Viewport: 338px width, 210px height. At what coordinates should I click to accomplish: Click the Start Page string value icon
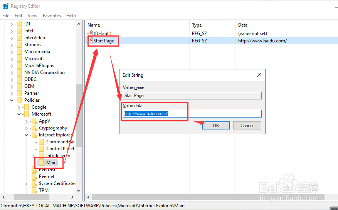click(x=90, y=40)
